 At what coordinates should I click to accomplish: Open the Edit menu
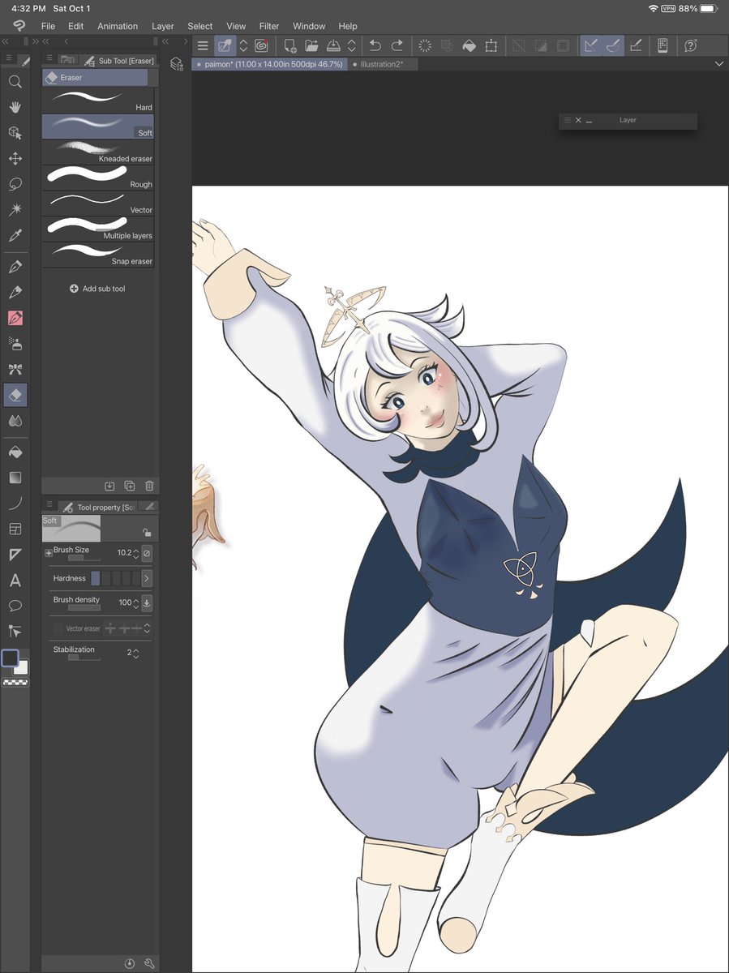(76, 26)
